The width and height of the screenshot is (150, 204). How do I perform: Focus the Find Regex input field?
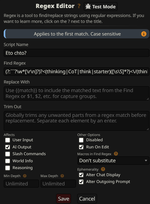click(x=77, y=72)
